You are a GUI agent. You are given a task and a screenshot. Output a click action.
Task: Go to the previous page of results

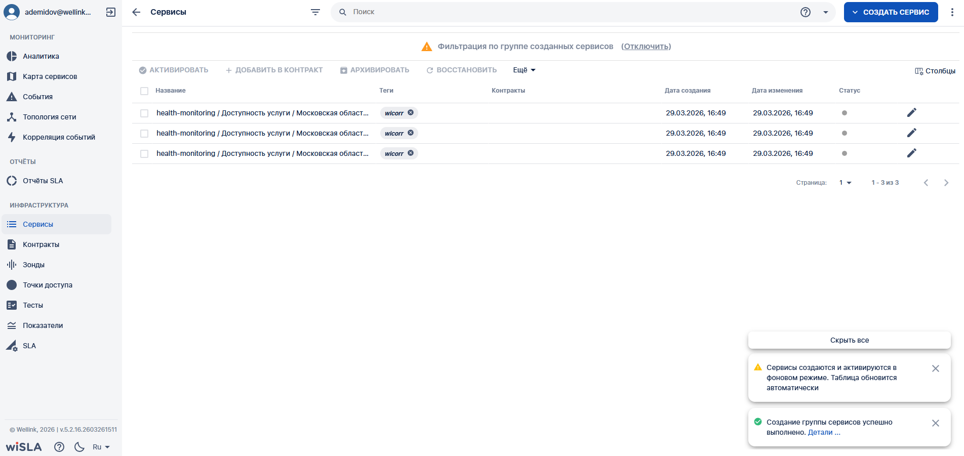pyautogui.click(x=926, y=183)
